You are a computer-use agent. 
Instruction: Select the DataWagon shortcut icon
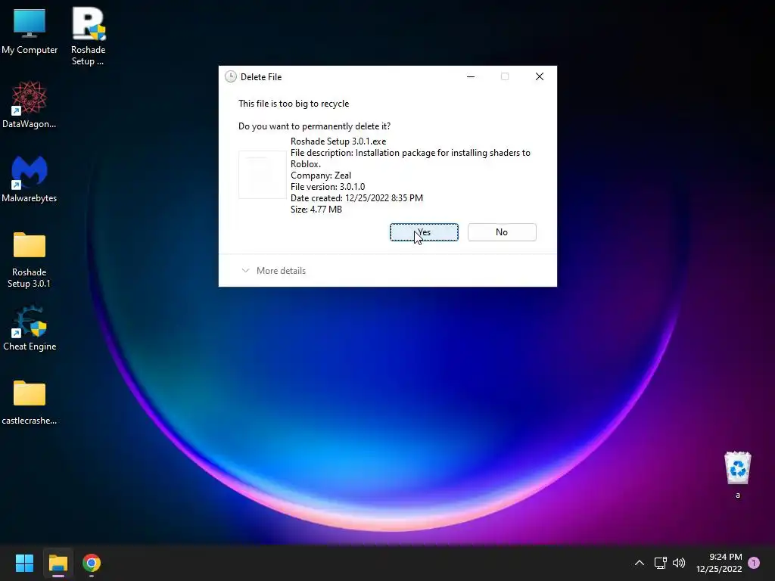[30, 104]
